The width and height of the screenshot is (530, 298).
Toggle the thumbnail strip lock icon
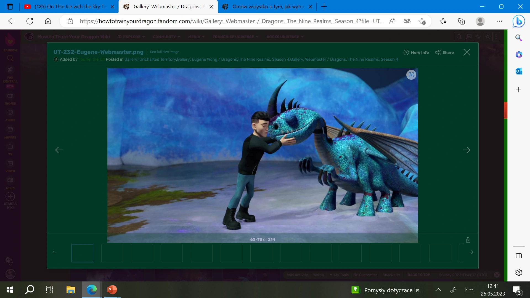pyautogui.click(x=468, y=240)
